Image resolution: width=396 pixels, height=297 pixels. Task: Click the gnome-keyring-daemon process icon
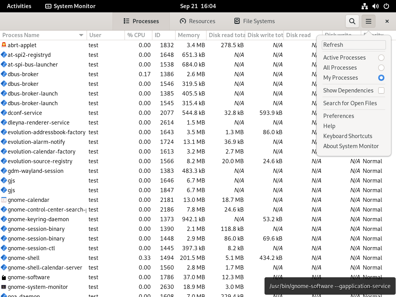[x=4, y=219]
